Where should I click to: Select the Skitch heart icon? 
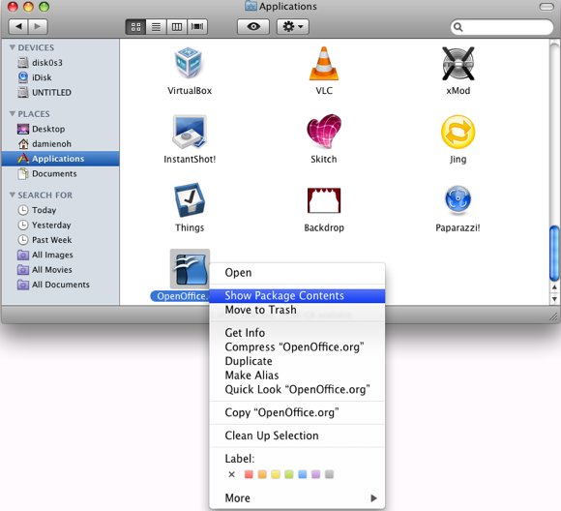pos(324,131)
